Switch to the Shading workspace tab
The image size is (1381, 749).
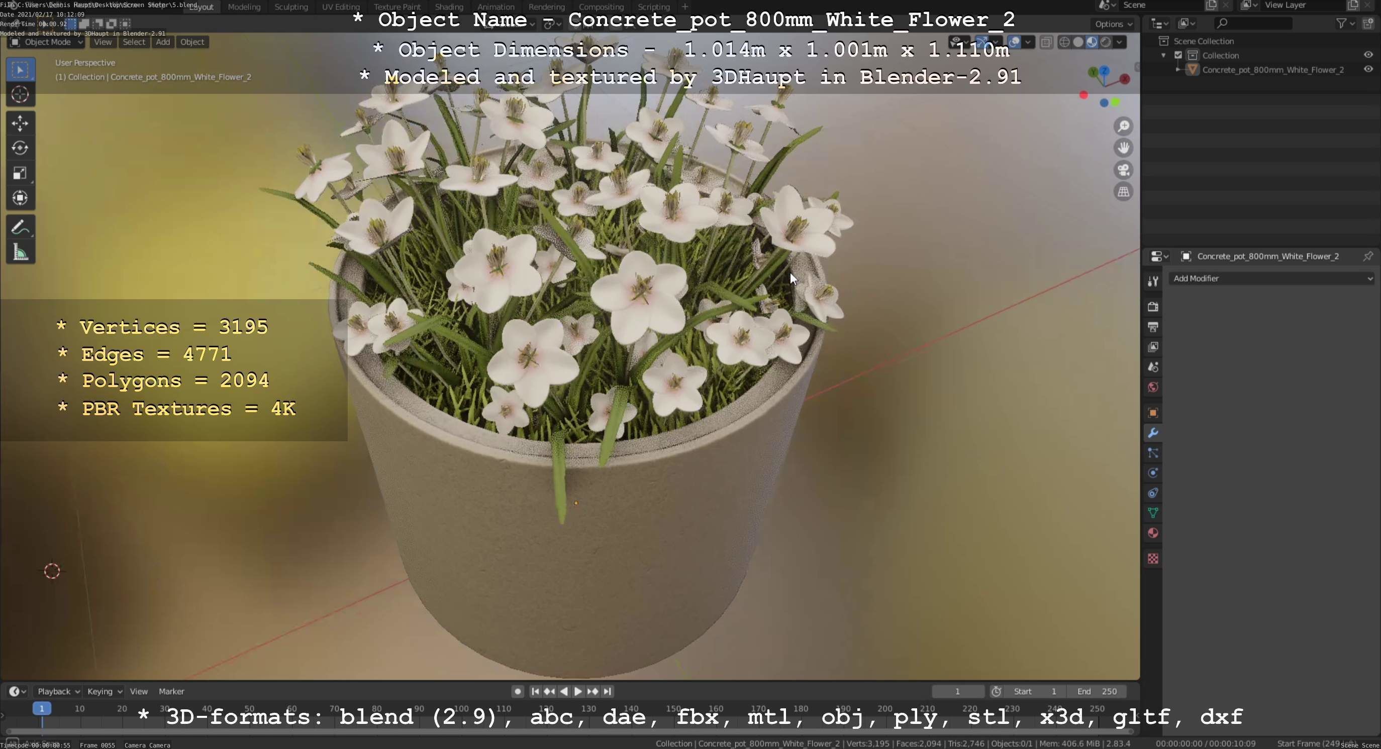449,7
